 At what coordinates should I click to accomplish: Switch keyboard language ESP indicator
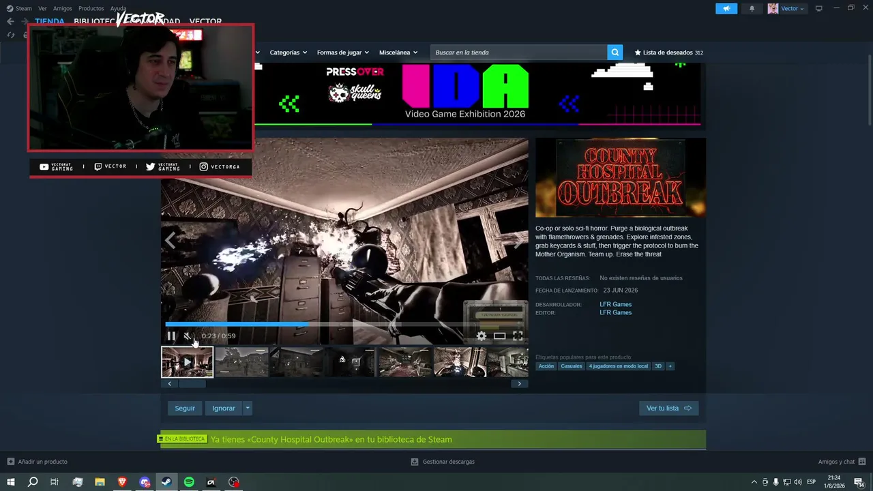(x=811, y=482)
